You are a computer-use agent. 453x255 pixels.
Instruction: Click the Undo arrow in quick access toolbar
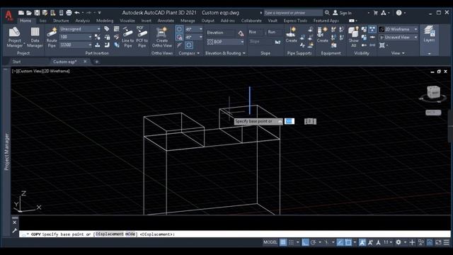pos(77,13)
